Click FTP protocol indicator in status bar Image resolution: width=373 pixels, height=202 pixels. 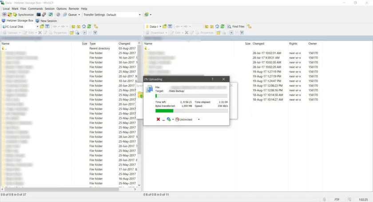tap(337, 200)
